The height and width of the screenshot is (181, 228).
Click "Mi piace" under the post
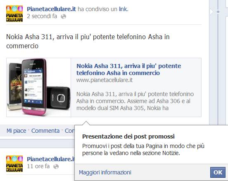[16, 131]
